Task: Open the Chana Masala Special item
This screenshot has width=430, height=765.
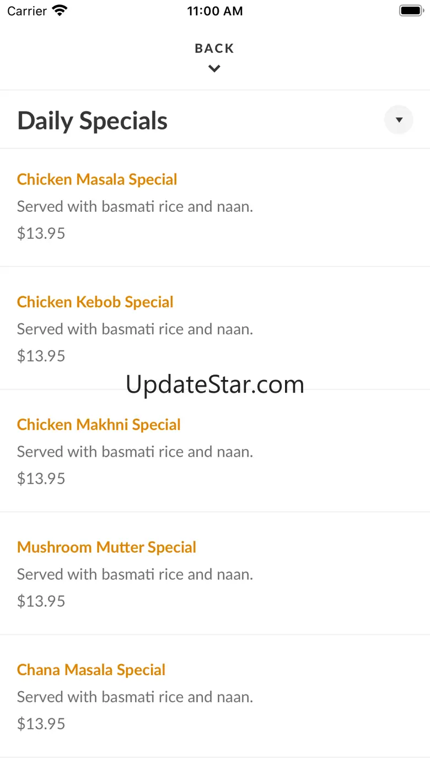Action: (91, 669)
